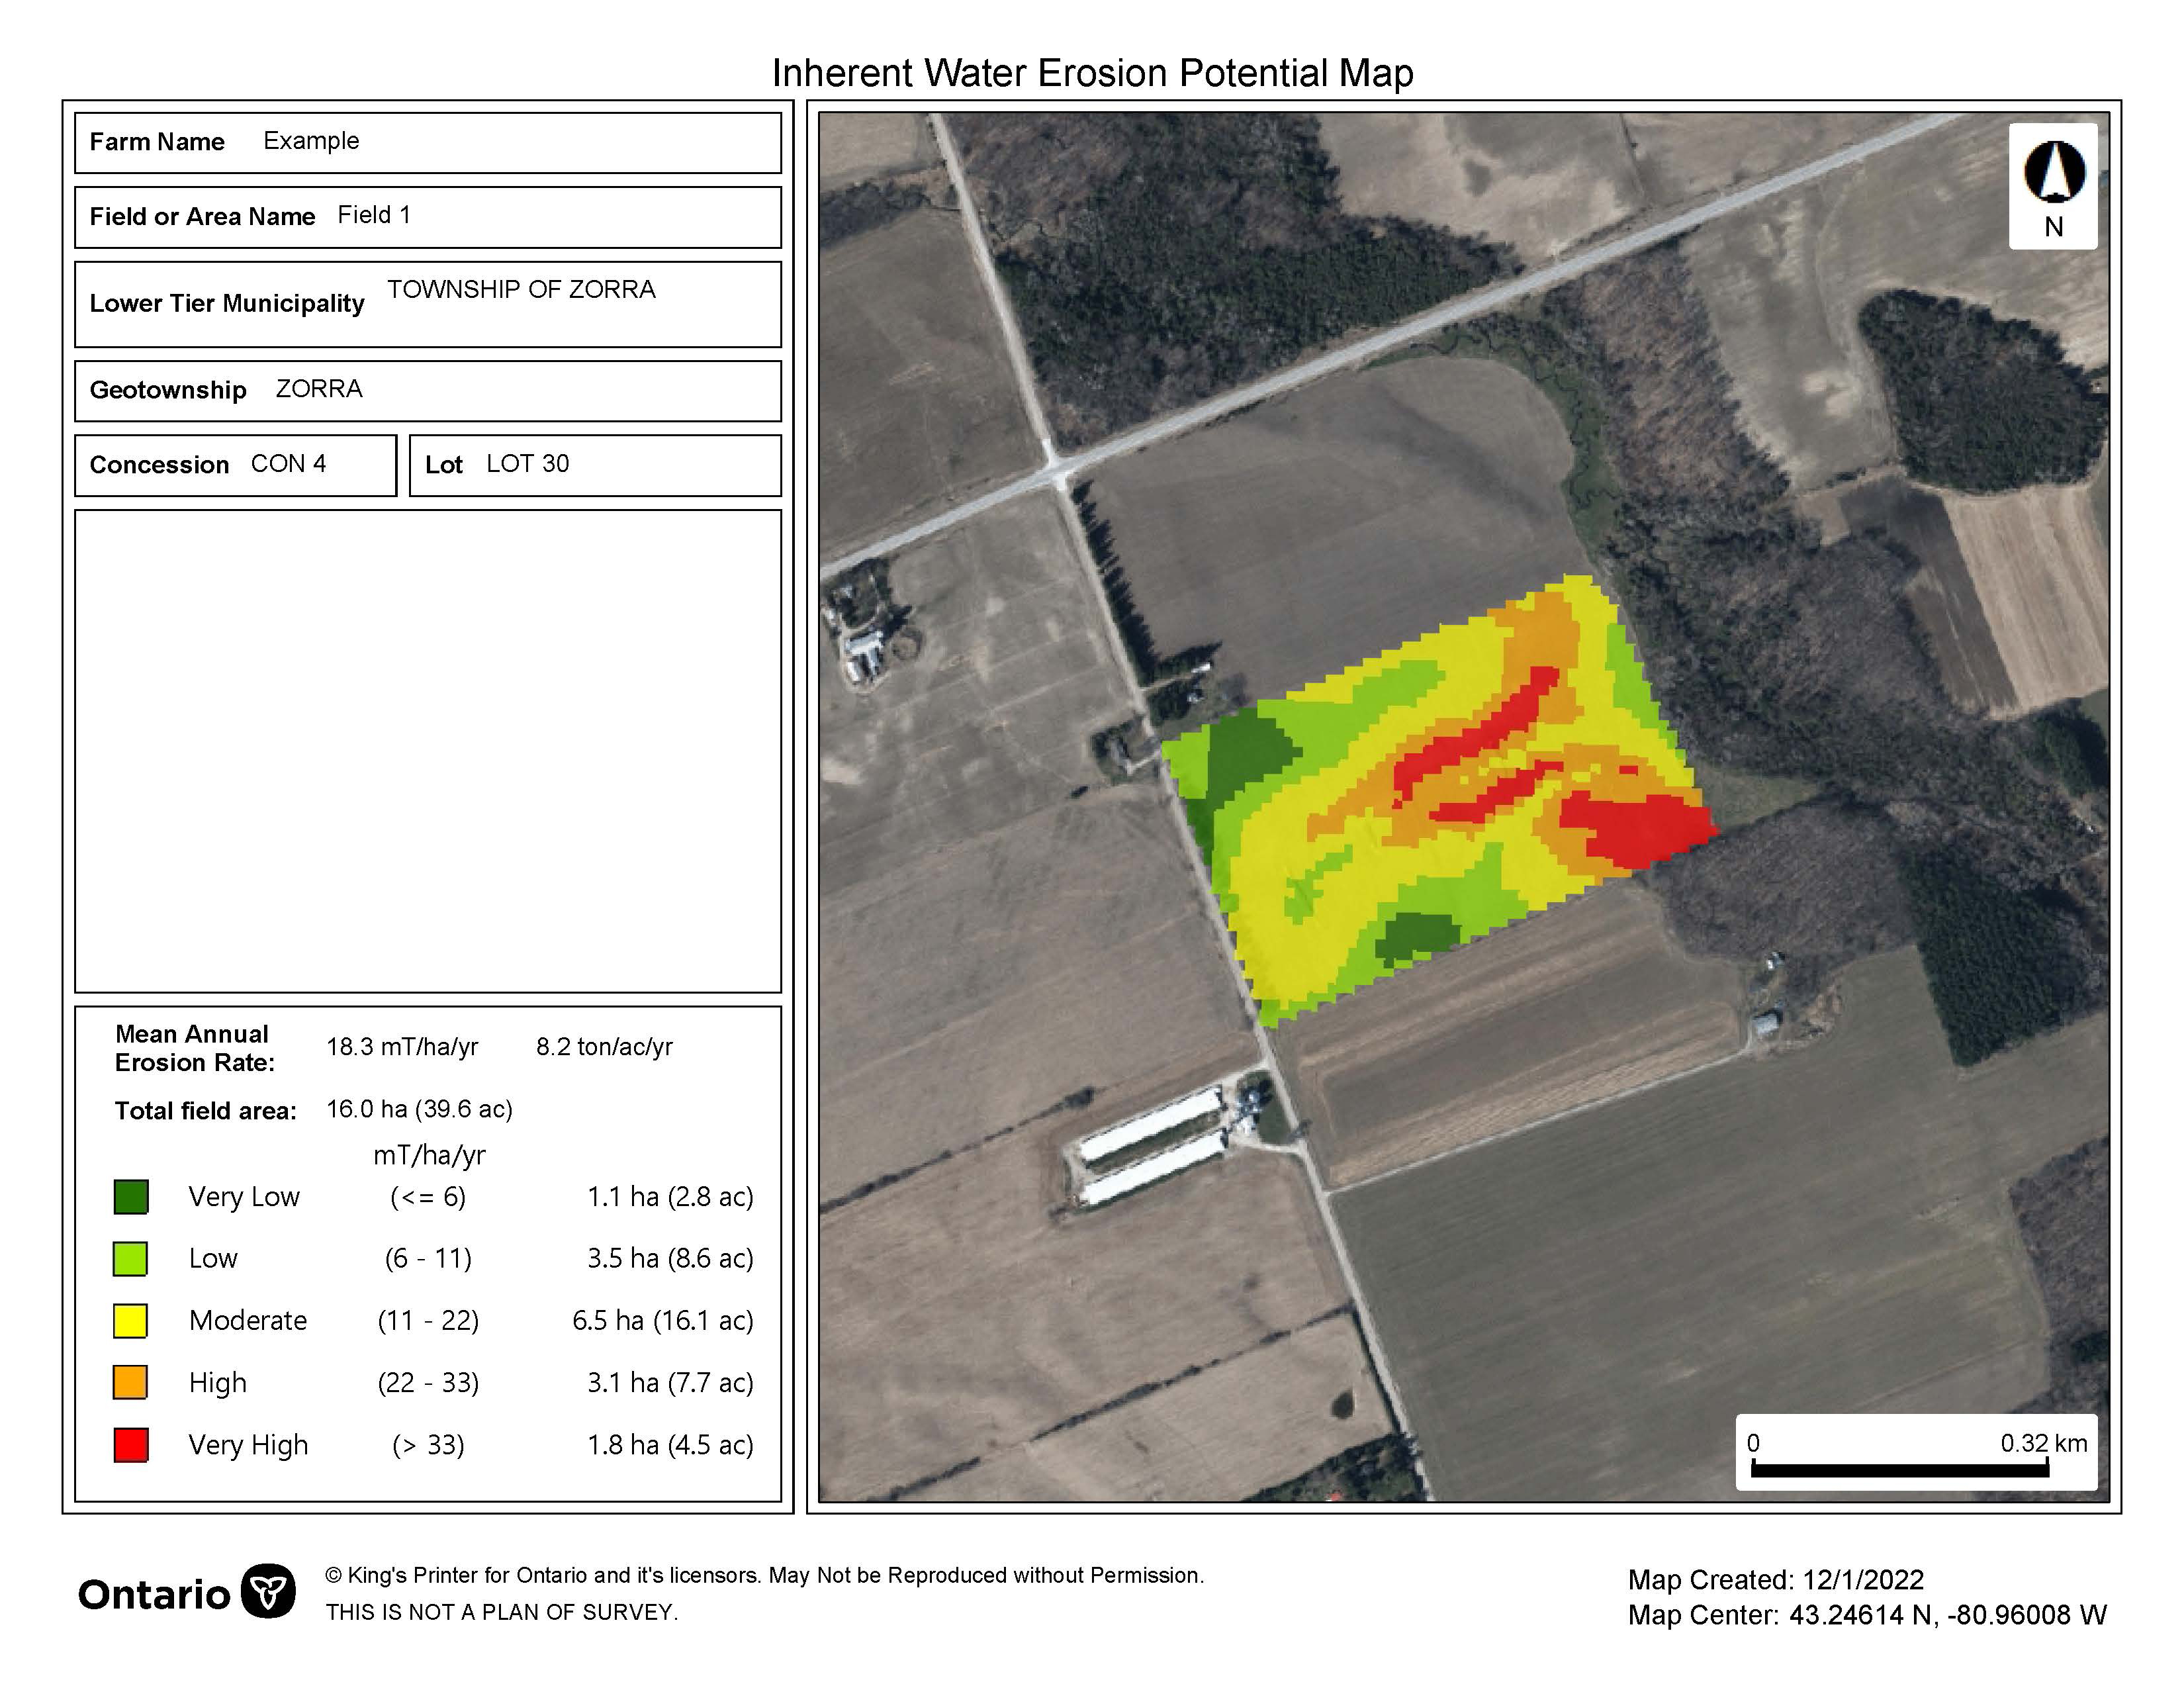Screen dimensions: 2184x1688
Task: Click the Lower Tier Municipality field
Action: (x=428, y=304)
